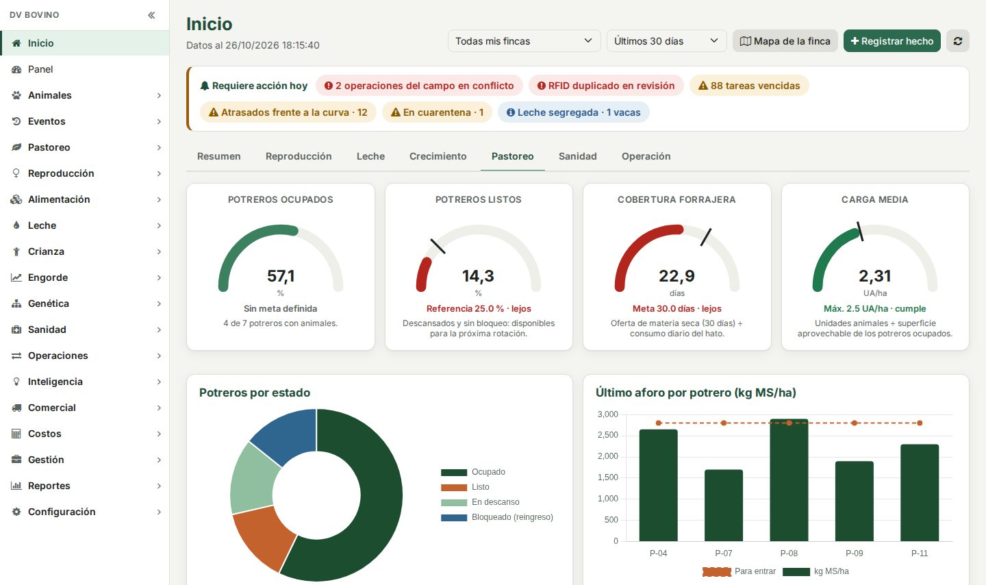Collapse the sidebar with double-chevron icon
This screenshot has height=585, width=986.
pos(151,15)
